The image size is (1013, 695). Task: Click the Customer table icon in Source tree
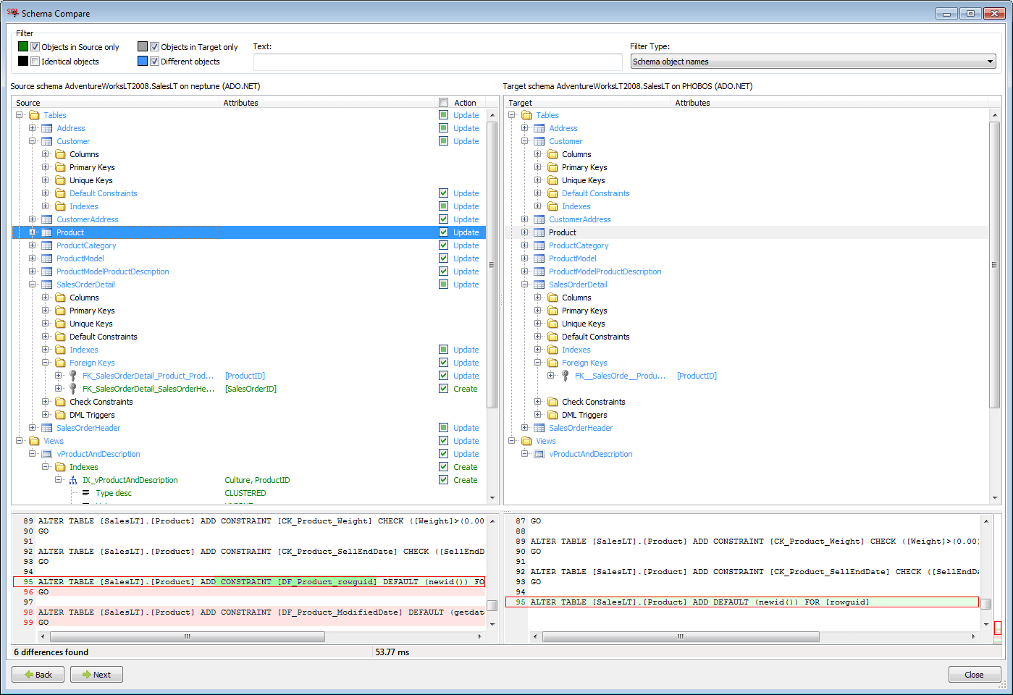(47, 141)
